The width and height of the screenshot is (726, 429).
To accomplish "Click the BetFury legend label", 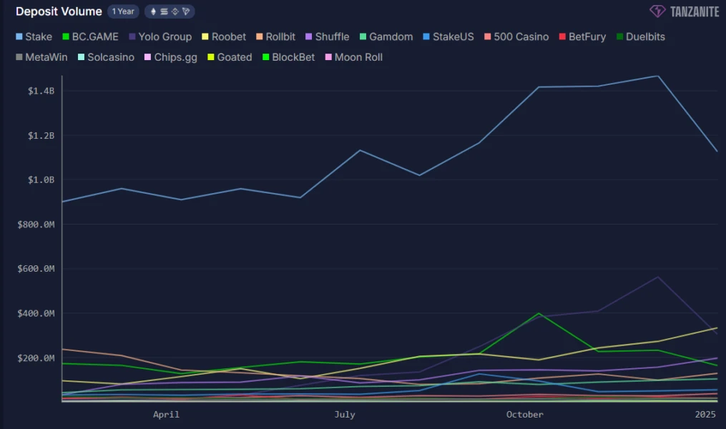I will click(587, 36).
